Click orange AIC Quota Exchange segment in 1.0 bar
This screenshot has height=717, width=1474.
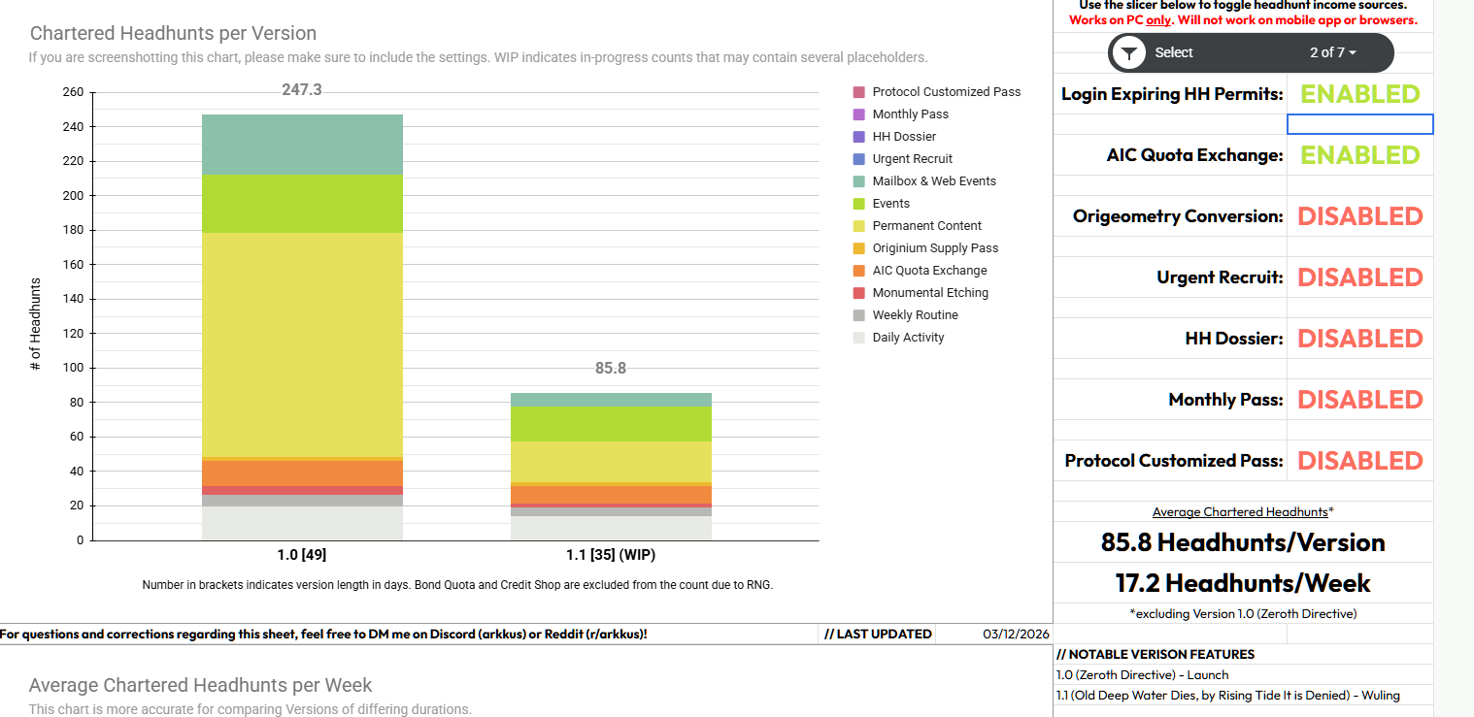302,473
